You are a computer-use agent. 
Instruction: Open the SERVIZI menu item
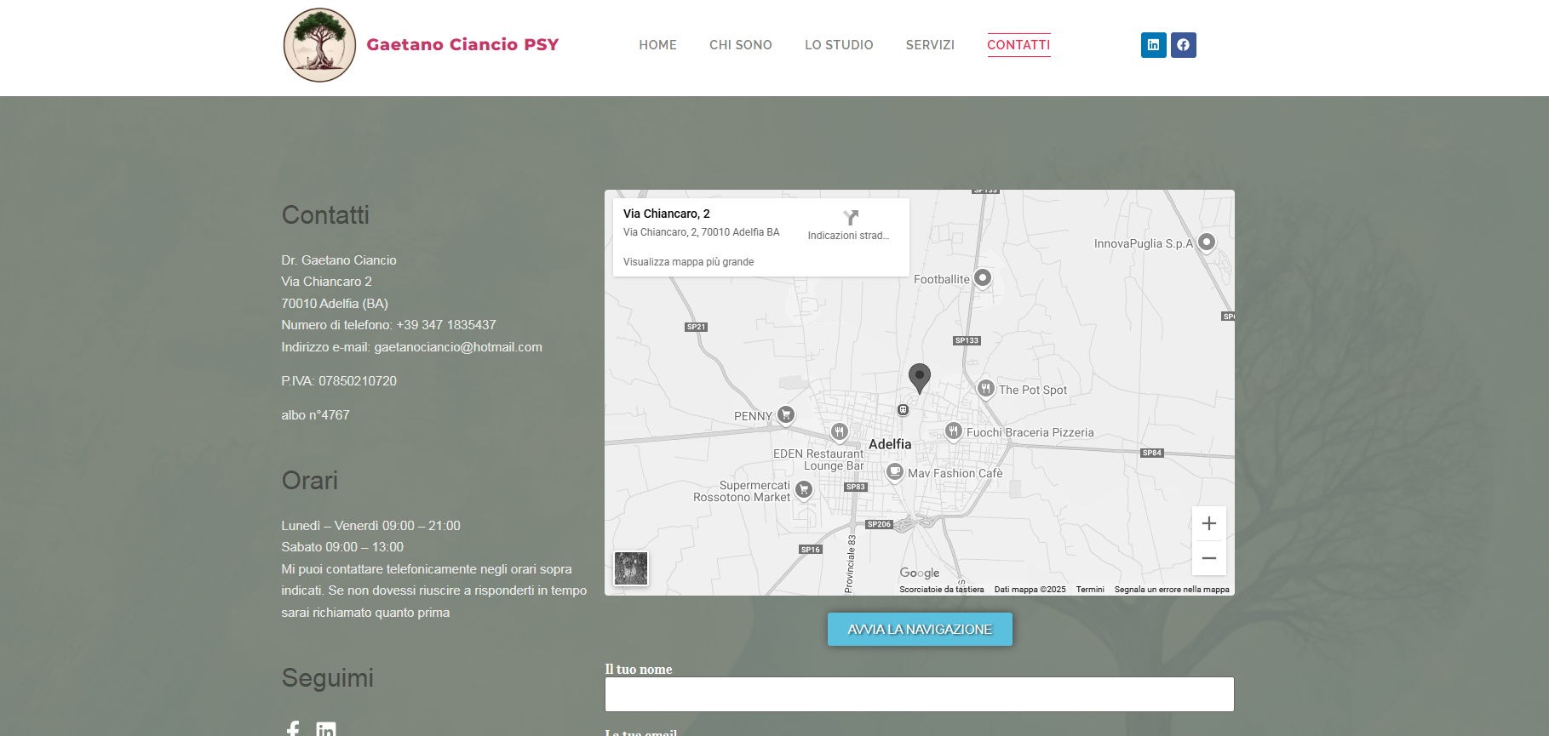(x=930, y=45)
